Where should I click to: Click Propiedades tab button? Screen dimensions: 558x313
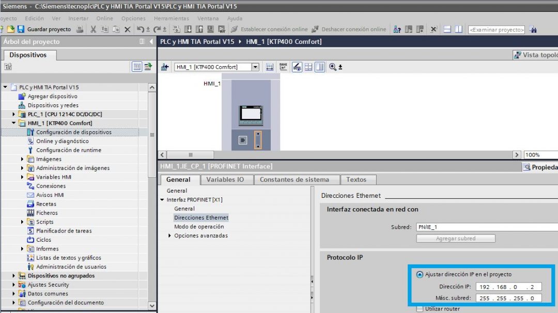[x=540, y=167]
